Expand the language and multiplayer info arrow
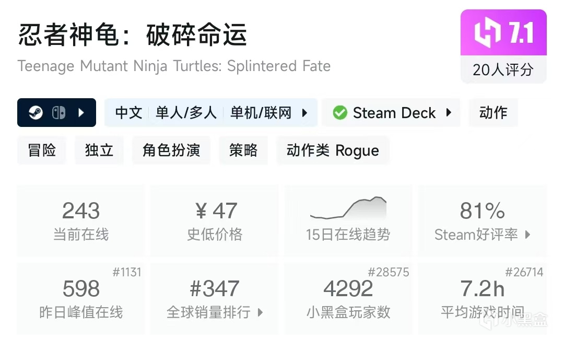The width and height of the screenshot is (564, 339). [x=305, y=113]
